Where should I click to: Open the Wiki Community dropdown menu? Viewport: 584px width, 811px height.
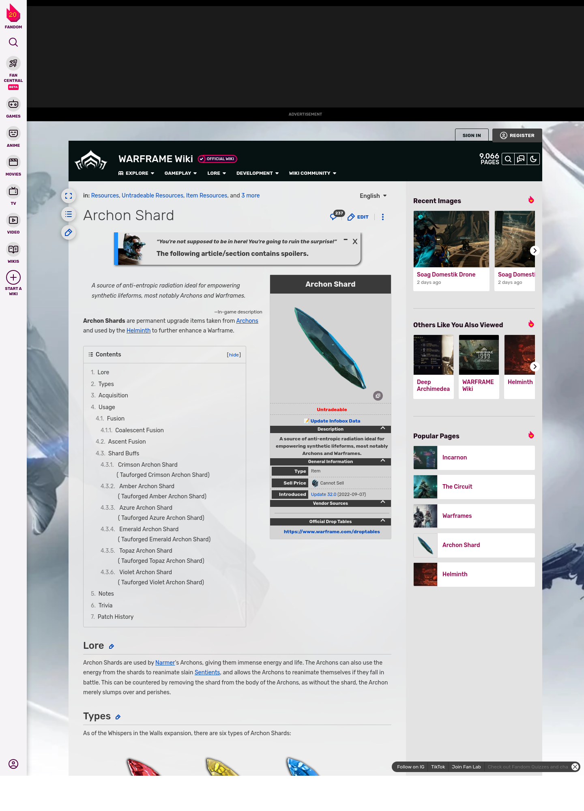click(x=313, y=173)
